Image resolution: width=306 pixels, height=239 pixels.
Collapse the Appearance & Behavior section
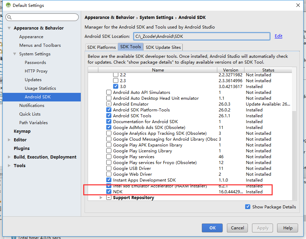(x=9, y=28)
